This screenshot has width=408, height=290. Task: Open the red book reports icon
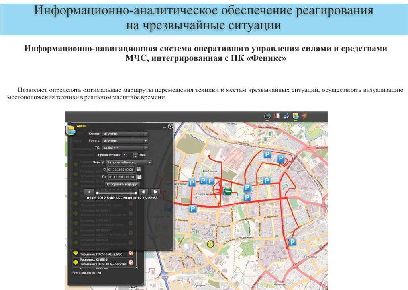[277, 116]
